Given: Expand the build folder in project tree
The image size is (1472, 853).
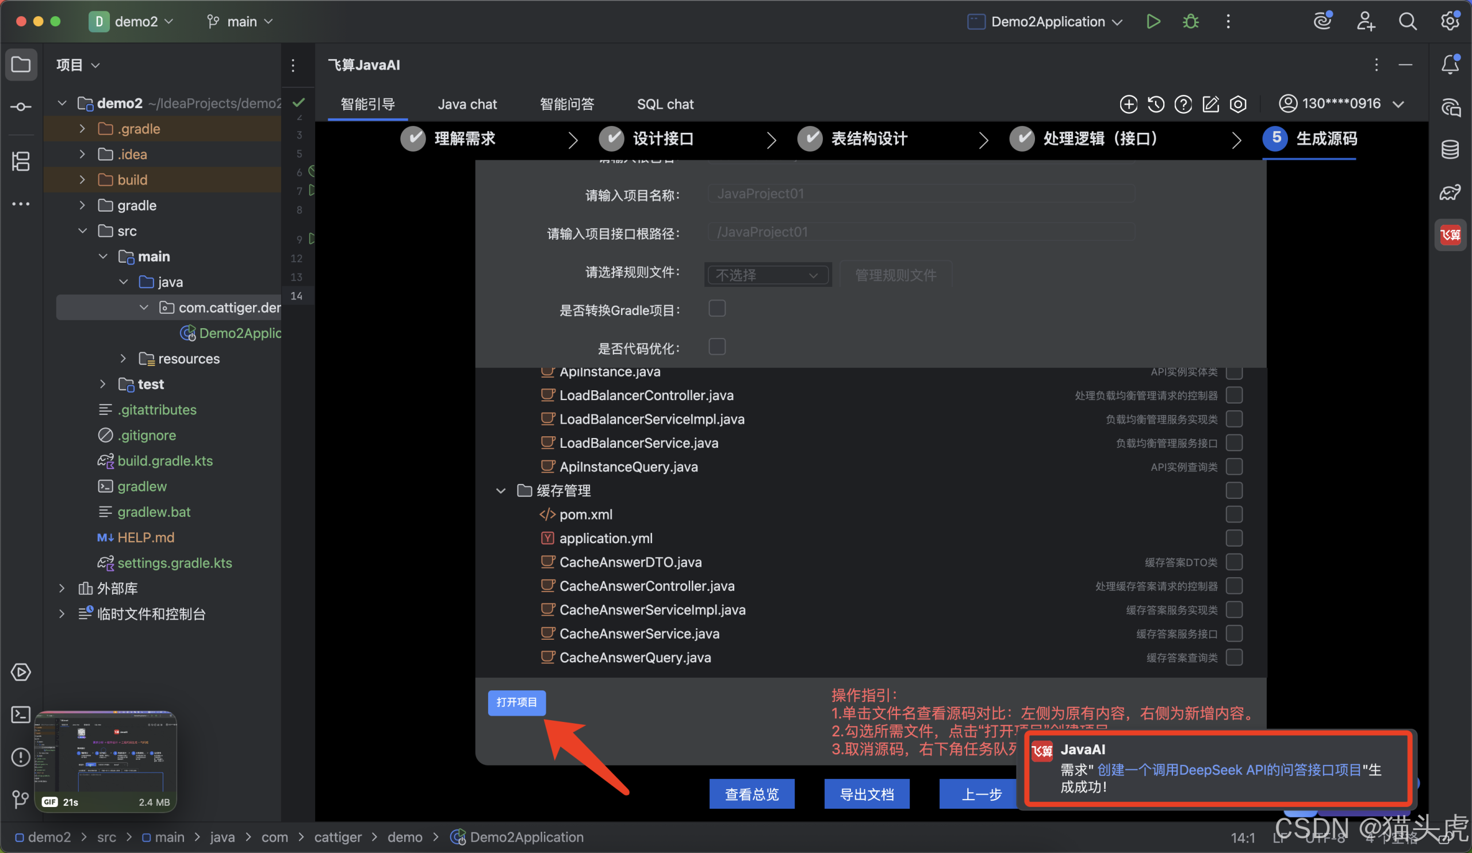Looking at the screenshot, I should point(82,180).
